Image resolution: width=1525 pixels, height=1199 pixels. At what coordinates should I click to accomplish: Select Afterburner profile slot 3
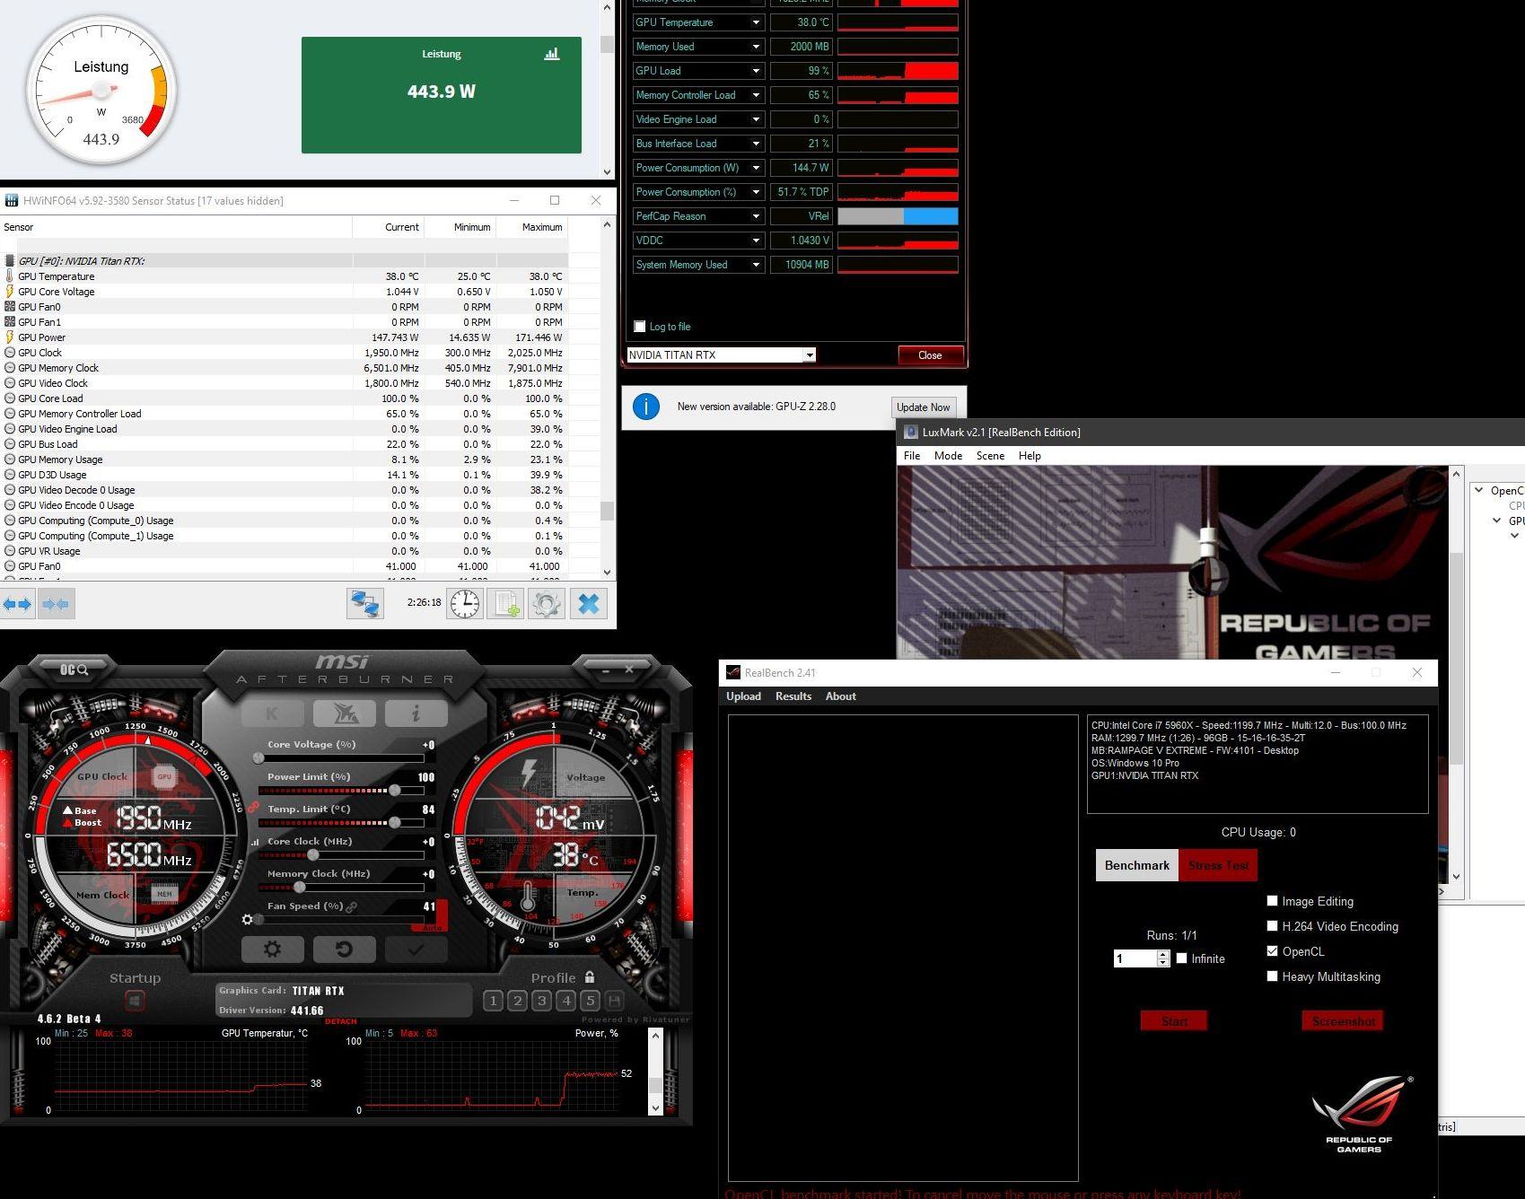(541, 1000)
